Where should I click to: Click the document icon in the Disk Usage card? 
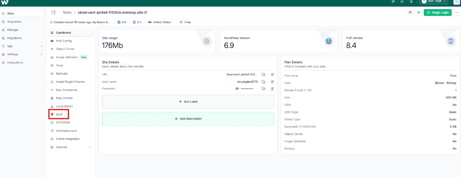207,41
